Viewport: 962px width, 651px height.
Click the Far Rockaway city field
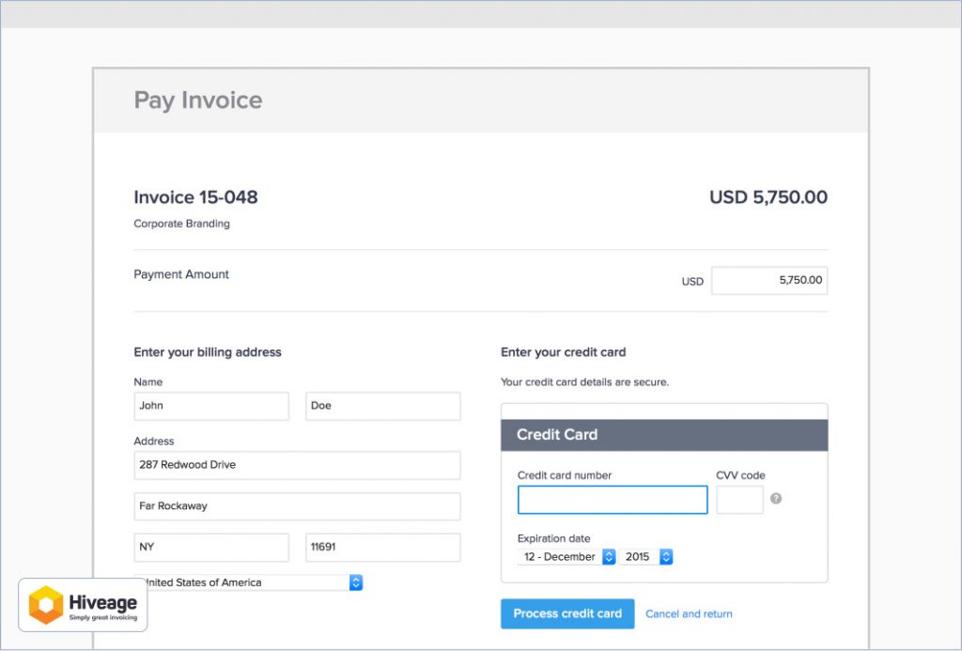click(x=297, y=506)
